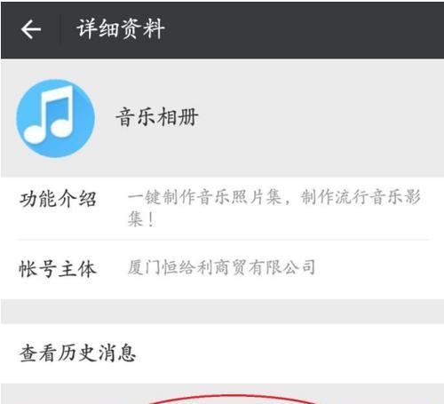This screenshot has width=444, height=404.
Task: Open 厦门恒给利商贸有限公司 company details
Action: (x=221, y=267)
